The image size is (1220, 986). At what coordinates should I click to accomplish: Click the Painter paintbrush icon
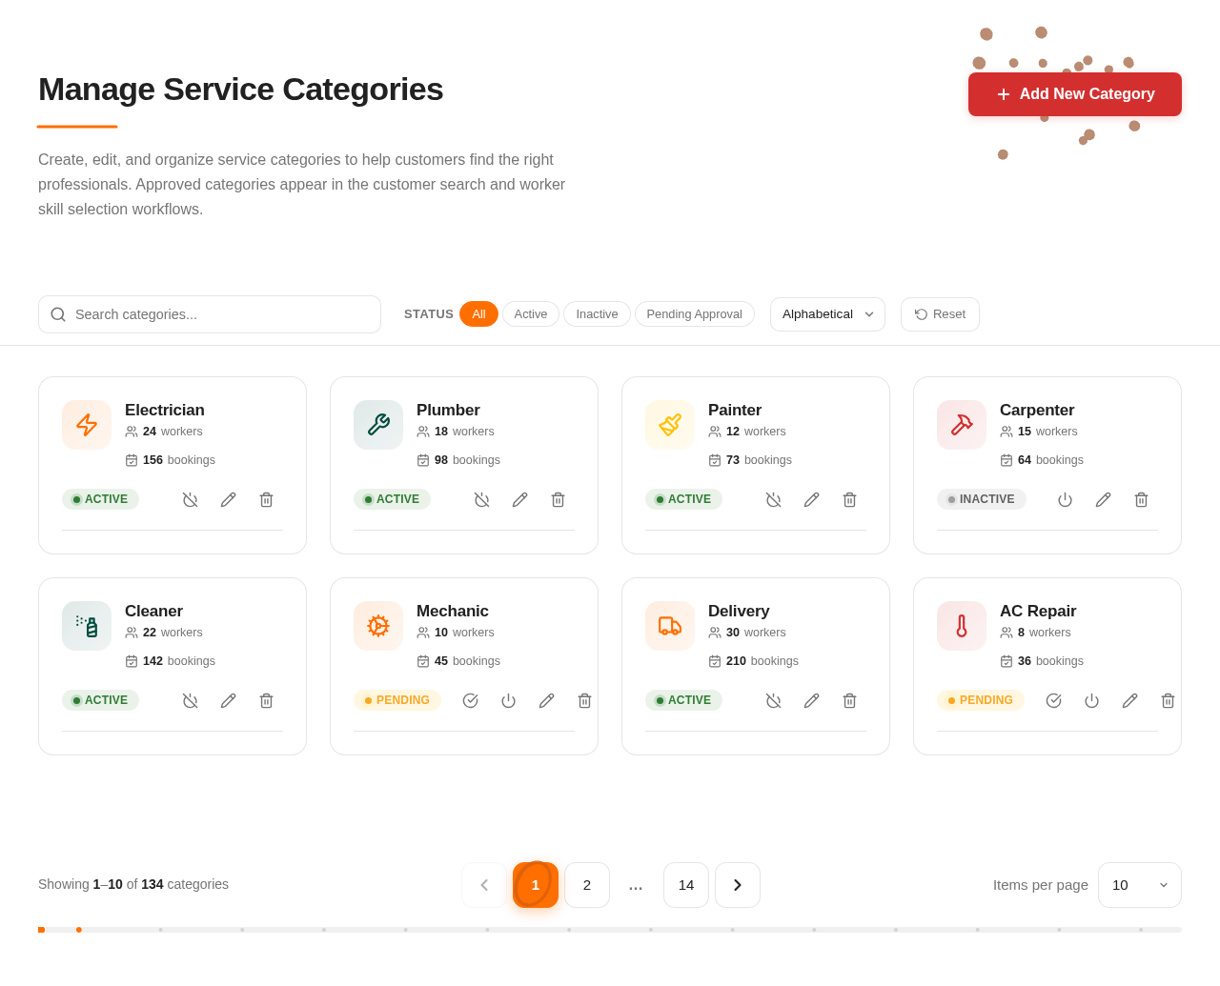[670, 425]
